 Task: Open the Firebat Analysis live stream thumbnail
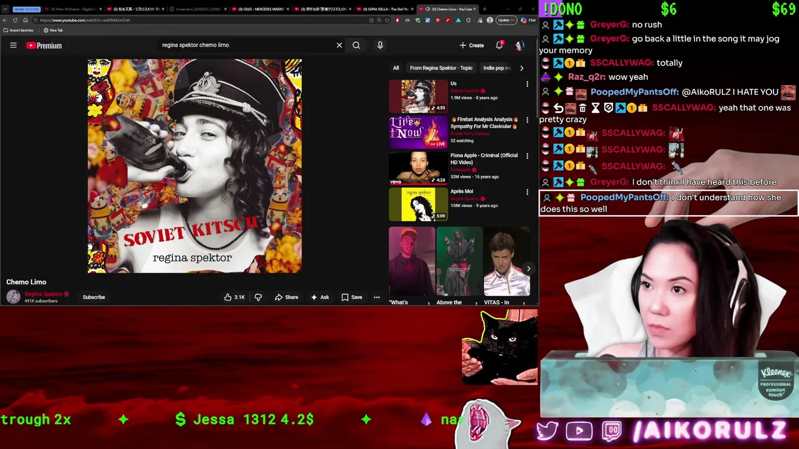pos(418,132)
